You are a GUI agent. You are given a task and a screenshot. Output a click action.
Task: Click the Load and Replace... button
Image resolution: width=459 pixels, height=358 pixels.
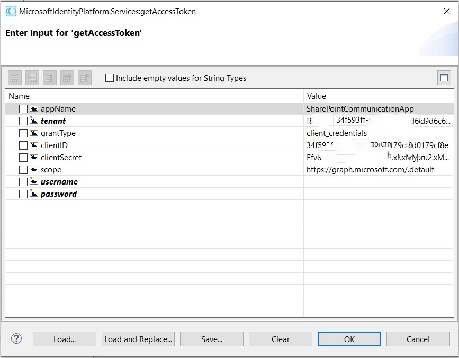pos(138,339)
